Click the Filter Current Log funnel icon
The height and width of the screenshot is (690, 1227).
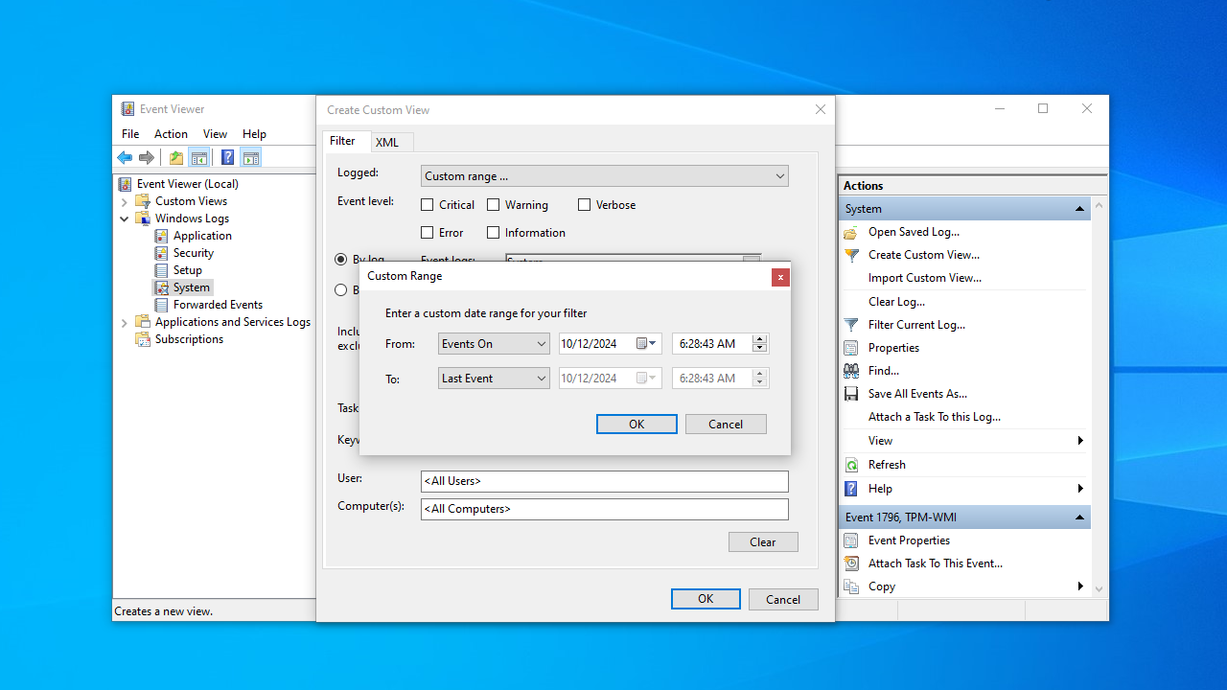point(851,325)
